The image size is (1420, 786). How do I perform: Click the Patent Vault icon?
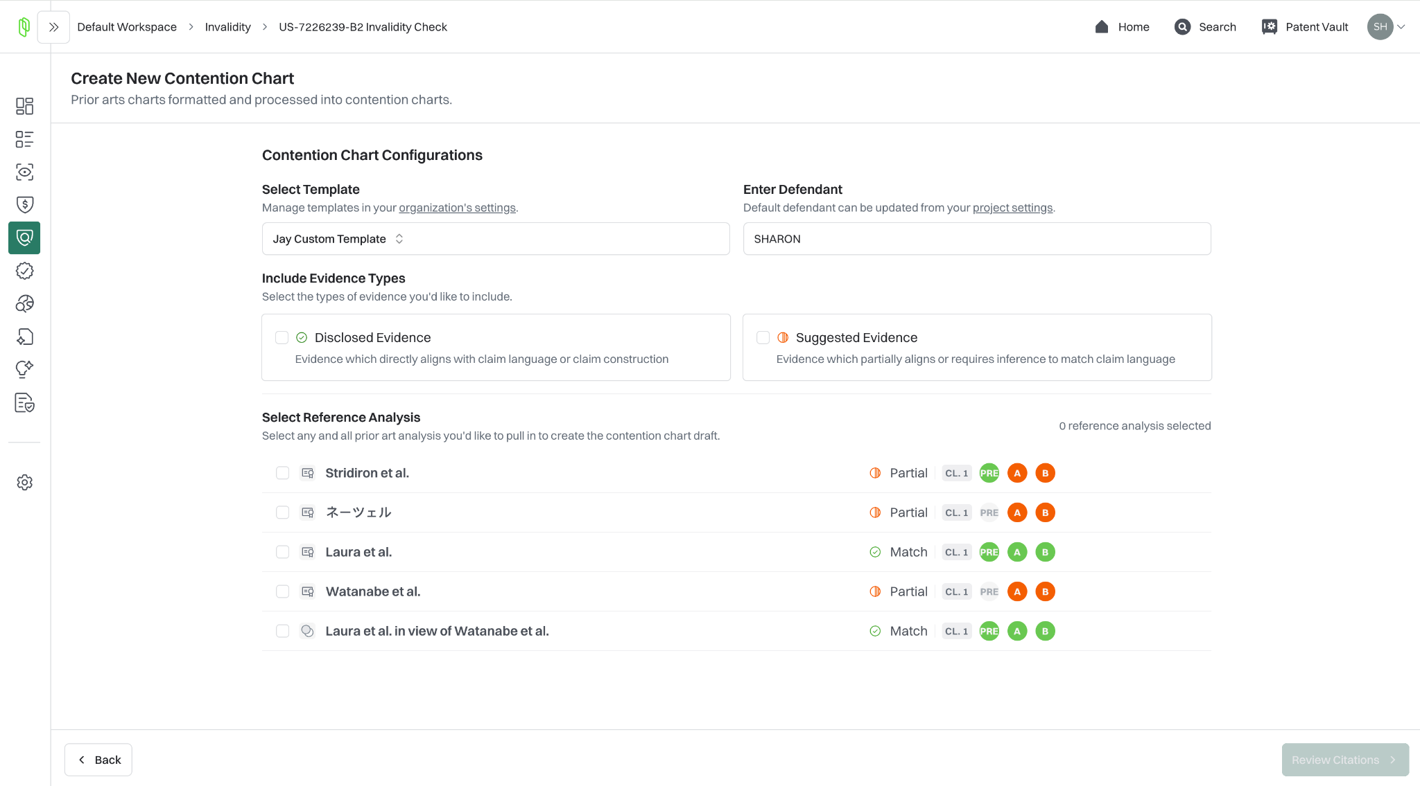pyautogui.click(x=1269, y=27)
